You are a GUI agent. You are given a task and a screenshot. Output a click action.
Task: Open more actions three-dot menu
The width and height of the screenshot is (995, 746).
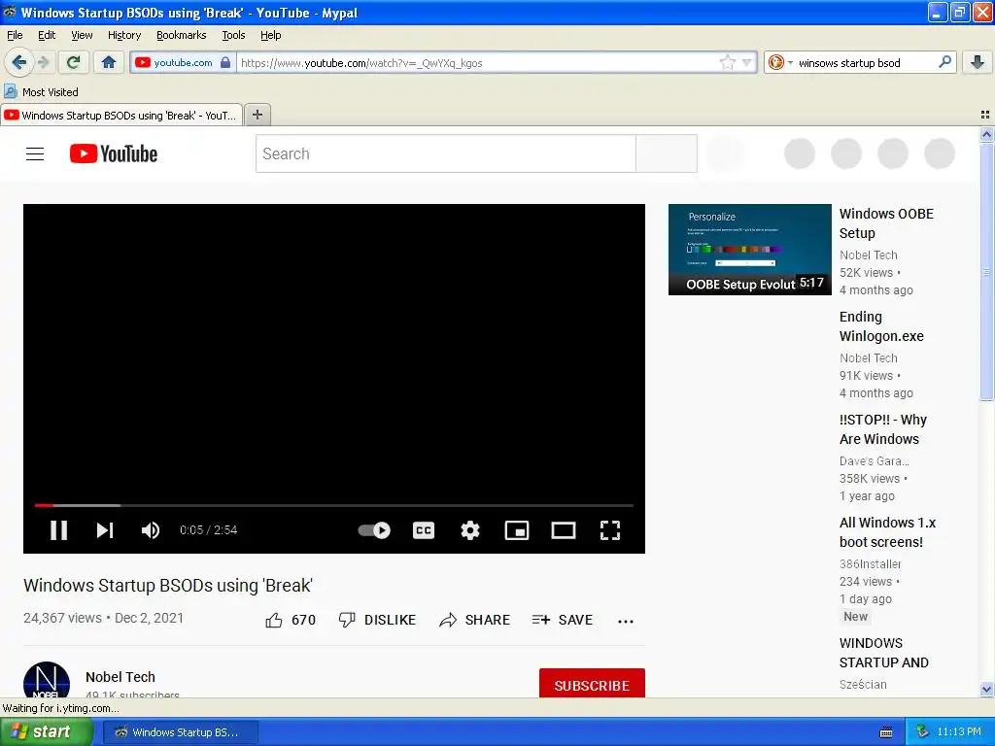(626, 621)
